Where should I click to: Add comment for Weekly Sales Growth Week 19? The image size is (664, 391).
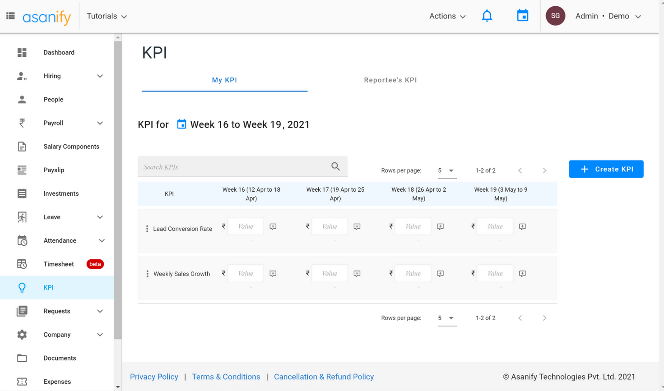click(x=522, y=274)
